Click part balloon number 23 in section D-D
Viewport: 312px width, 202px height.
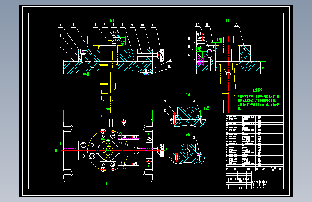194,138
